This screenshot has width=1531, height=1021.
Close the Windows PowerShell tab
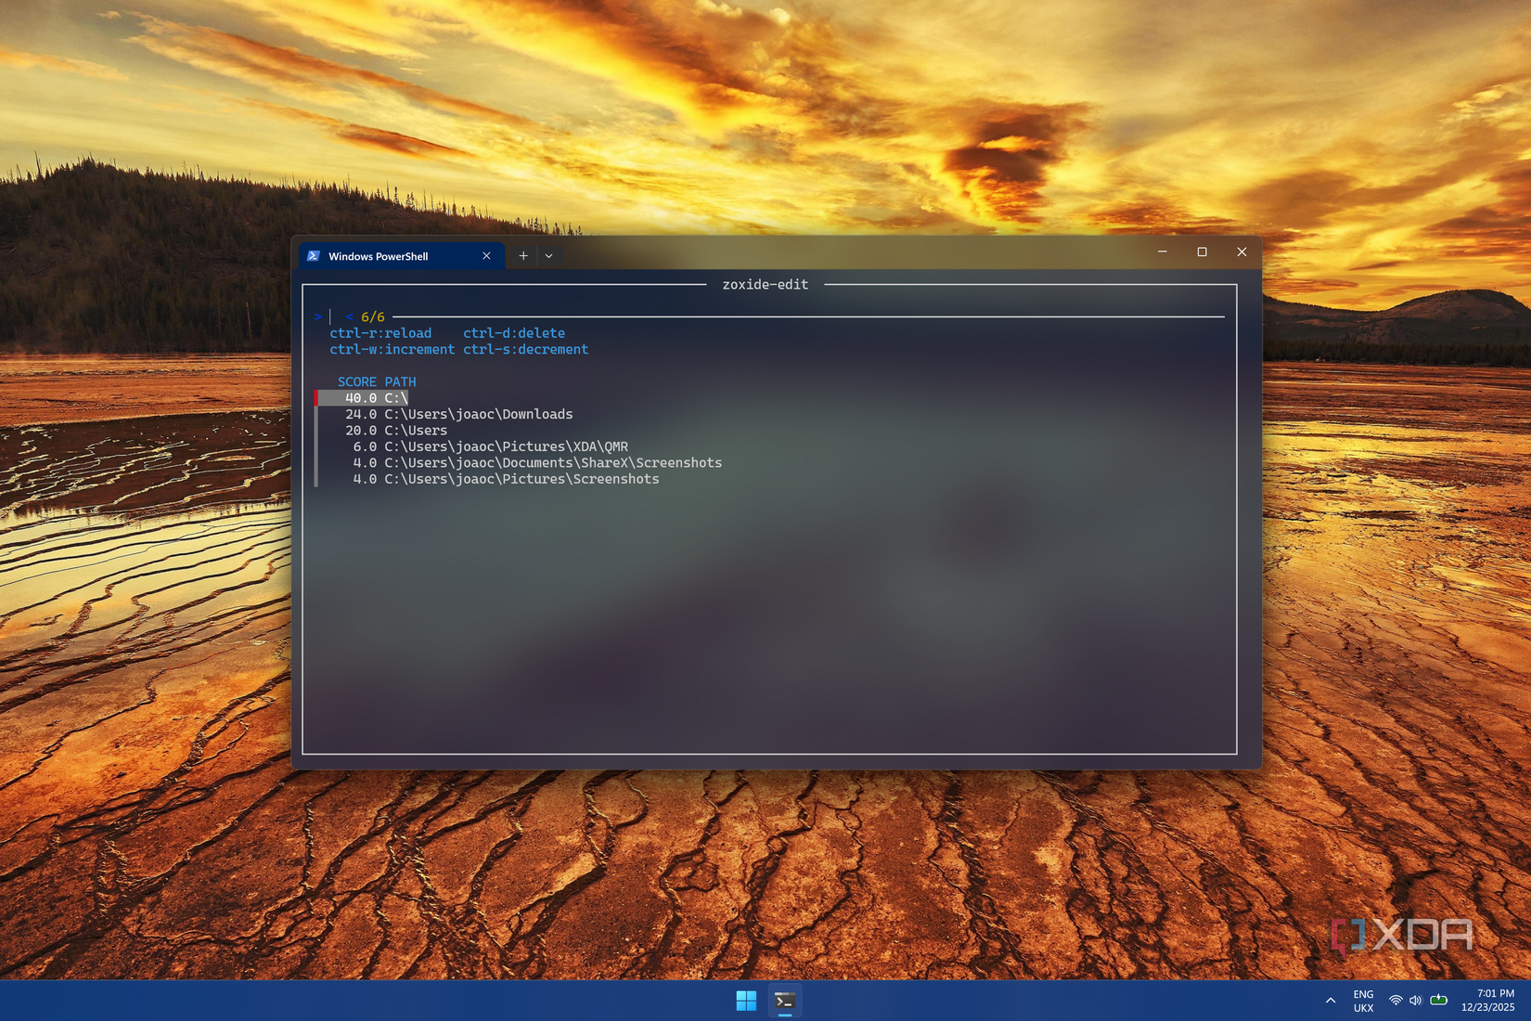pos(486,256)
